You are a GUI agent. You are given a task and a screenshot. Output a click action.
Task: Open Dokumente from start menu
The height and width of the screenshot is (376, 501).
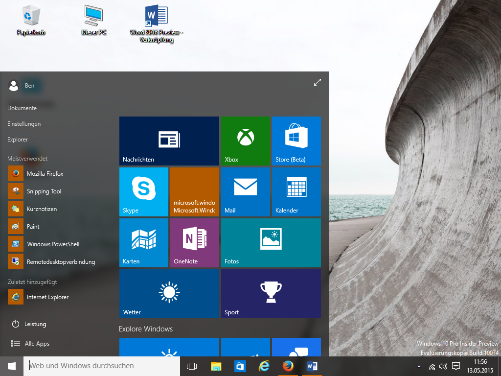tap(22, 108)
